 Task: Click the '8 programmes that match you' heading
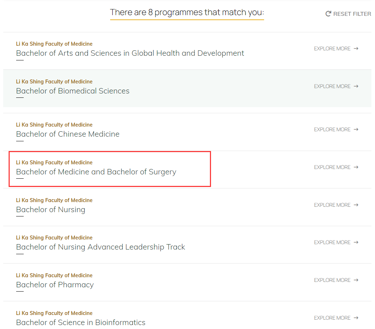187,13
